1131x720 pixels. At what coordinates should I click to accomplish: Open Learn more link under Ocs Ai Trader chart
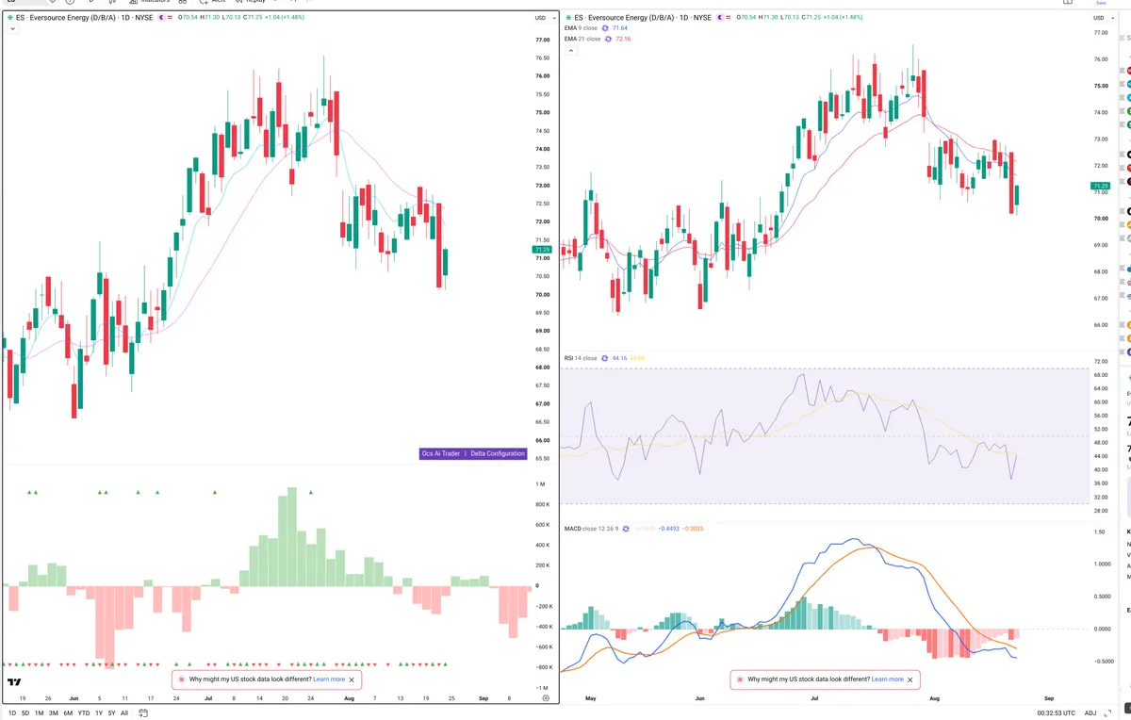(x=329, y=679)
